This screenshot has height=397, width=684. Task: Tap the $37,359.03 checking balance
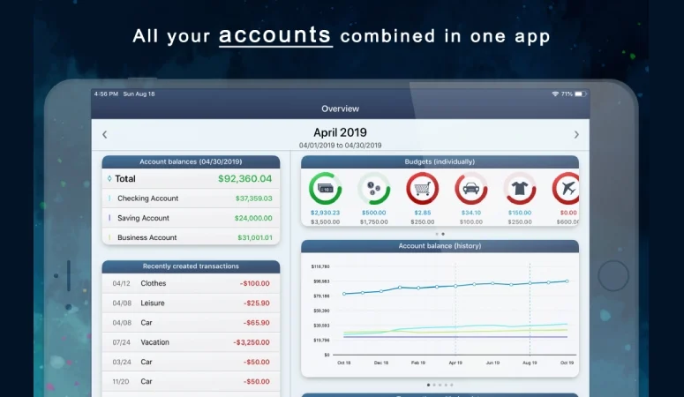254,198
